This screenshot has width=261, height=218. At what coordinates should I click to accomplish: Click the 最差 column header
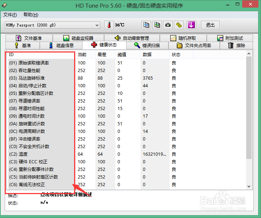(105, 55)
